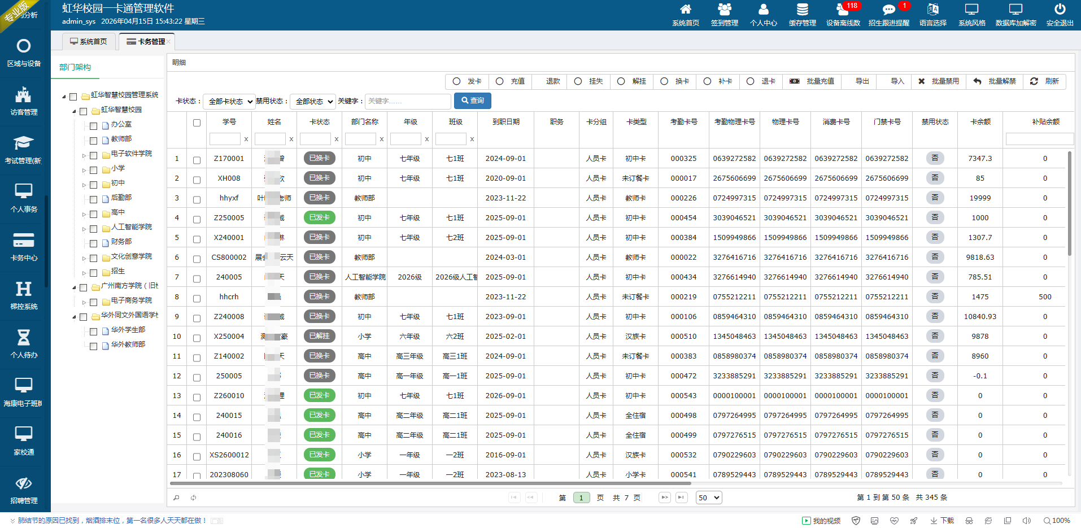1081x528 pixels.
Task: Open the 系统首页 home icon in header
Action: click(x=685, y=10)
